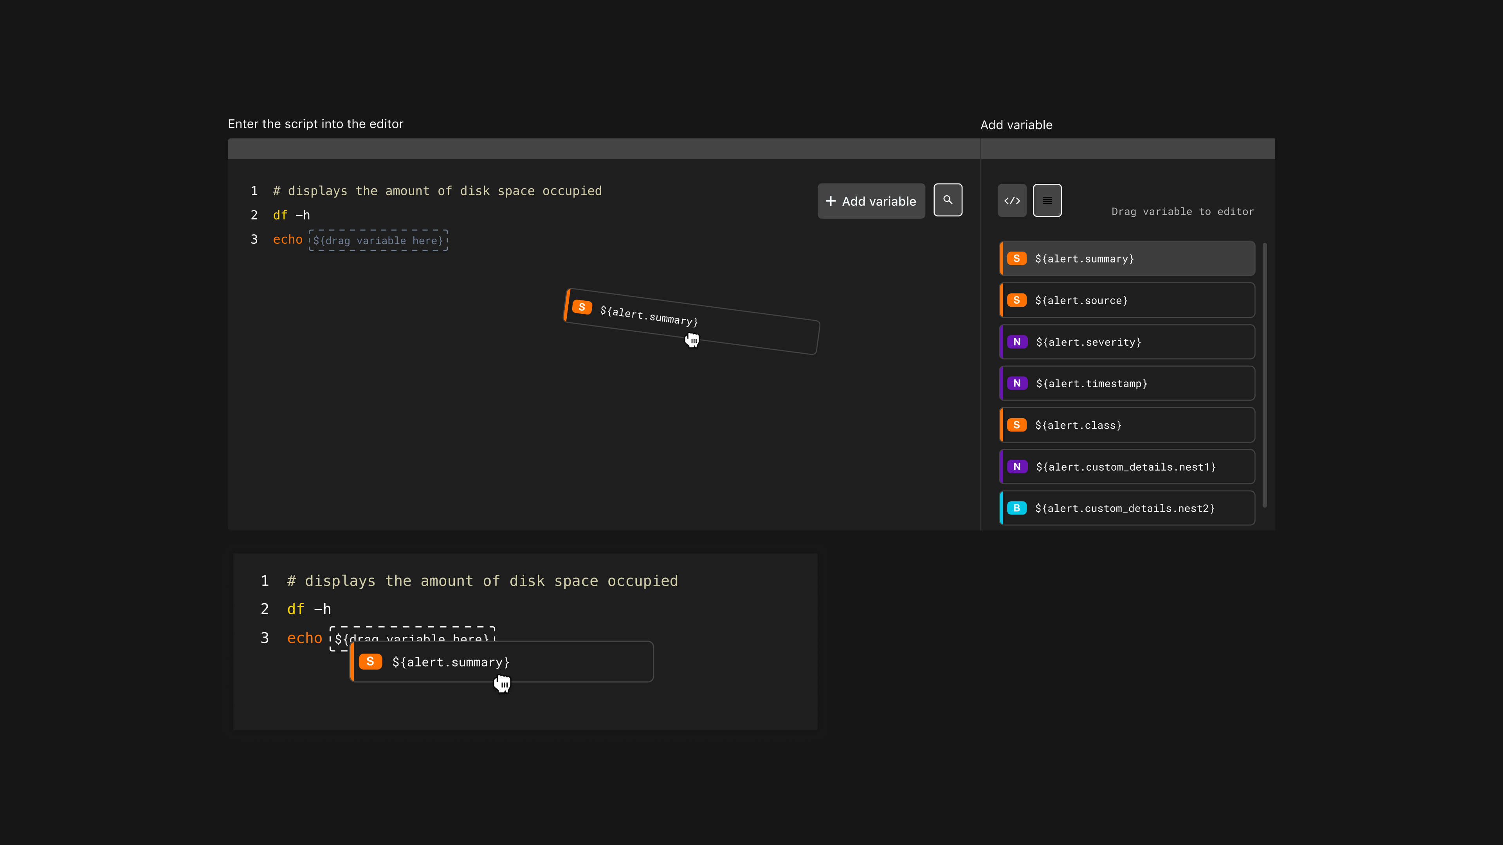Select the ${alert.summary} variable chip
Image resolution: width=1503 pixels, height=845 pixels.
pos(1126,258)
